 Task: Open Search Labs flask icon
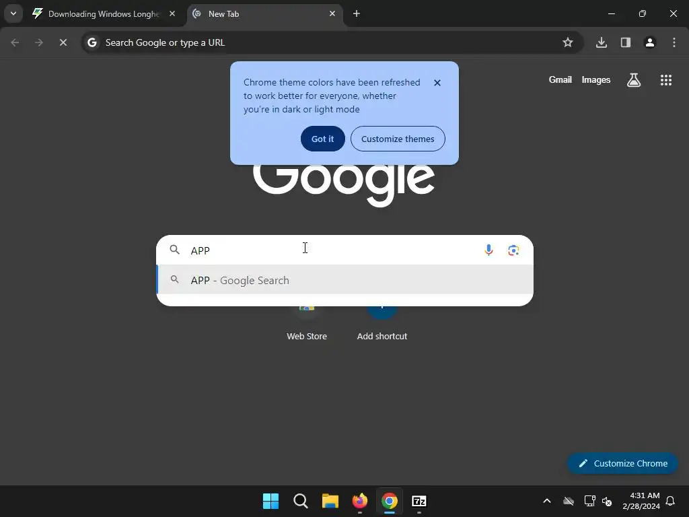[634, 80]
